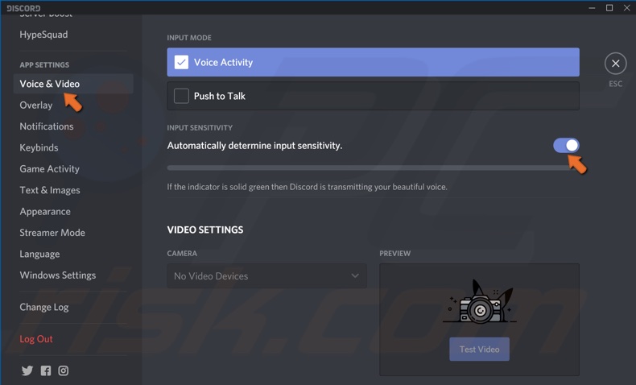Image resolution: width=636 pixels, height=385 pixels.
Task: Open the No Video Devices camera dropdown
Action: click(x=267, y=276)
